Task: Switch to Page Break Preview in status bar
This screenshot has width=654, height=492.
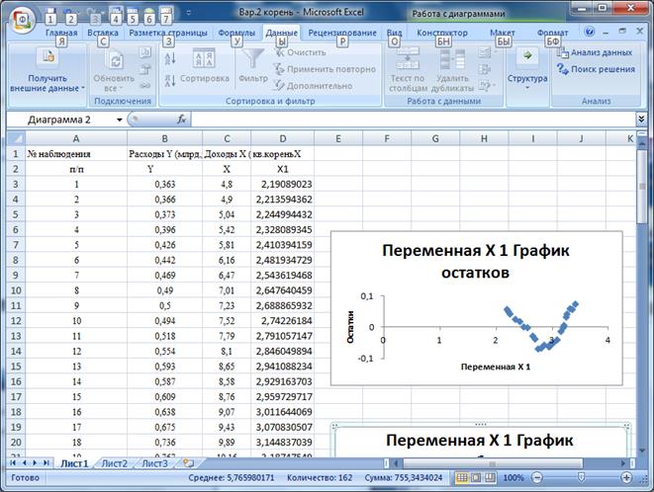Action: pos(490,477)
